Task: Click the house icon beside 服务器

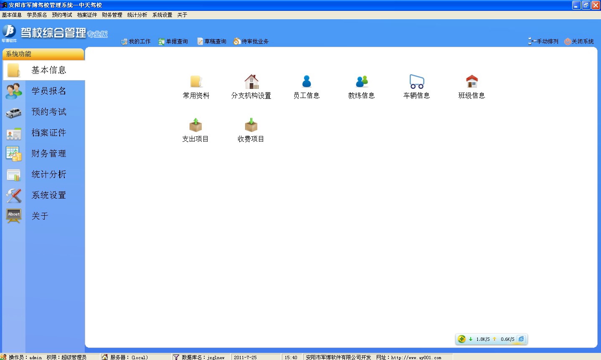Action: 105,357
